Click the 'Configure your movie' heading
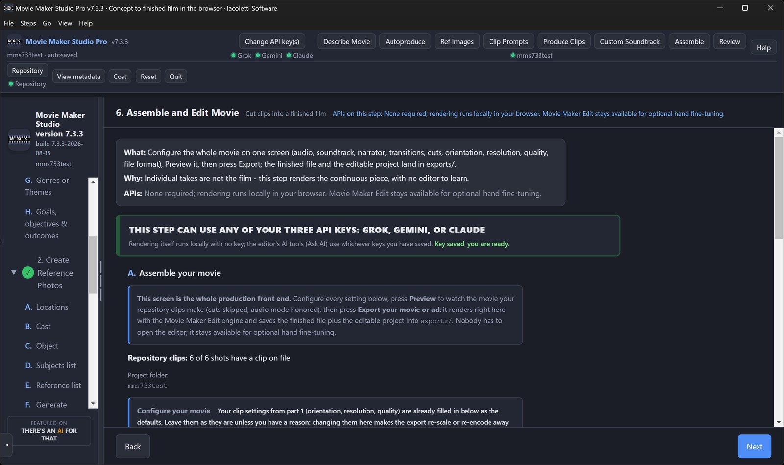Screen dimensions: 784x465 pos(173,411)
